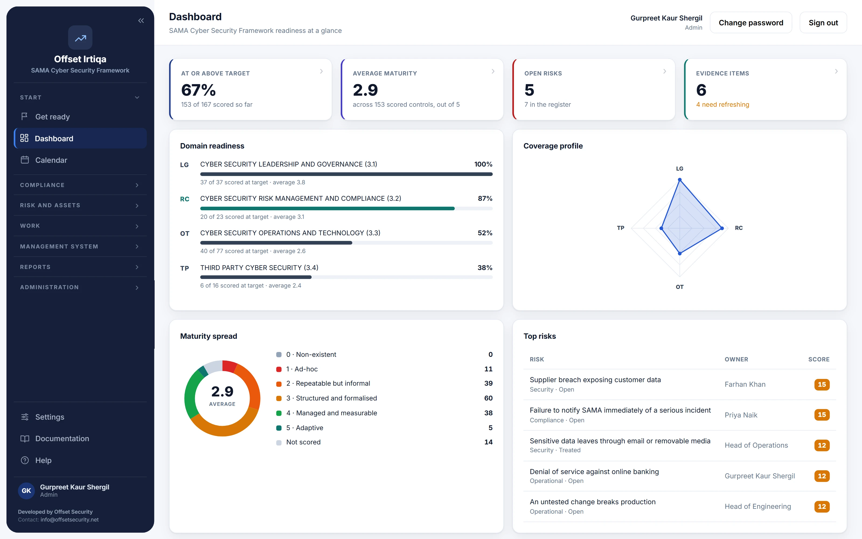Open Settings from sidebar

coord(80,417)
